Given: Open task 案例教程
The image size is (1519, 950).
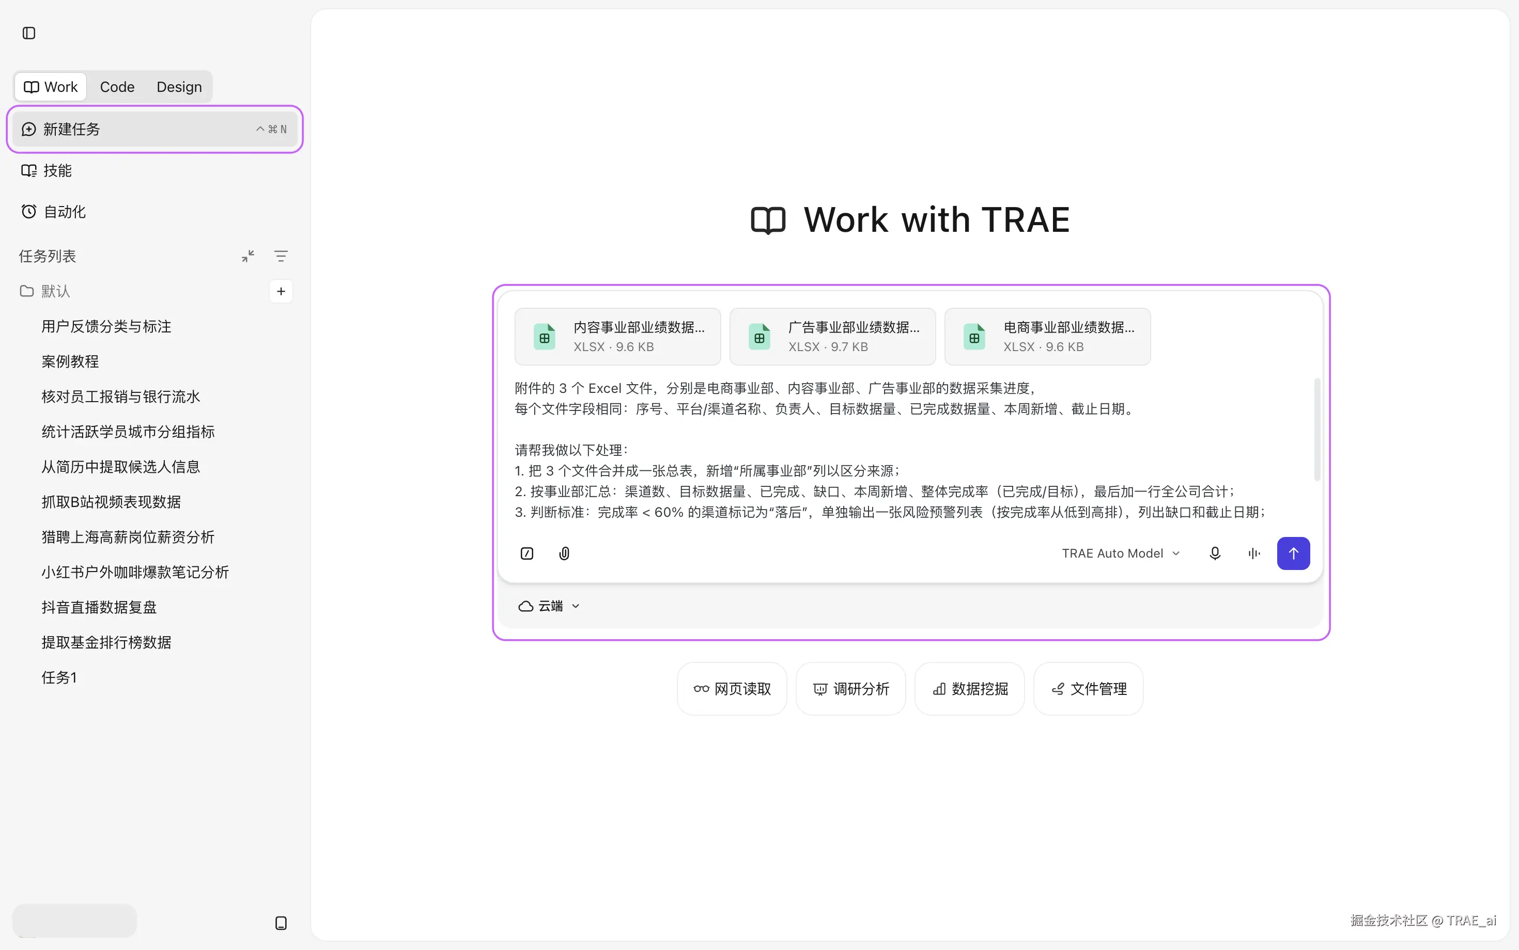Looking at the screenshot, I should 70,361.
